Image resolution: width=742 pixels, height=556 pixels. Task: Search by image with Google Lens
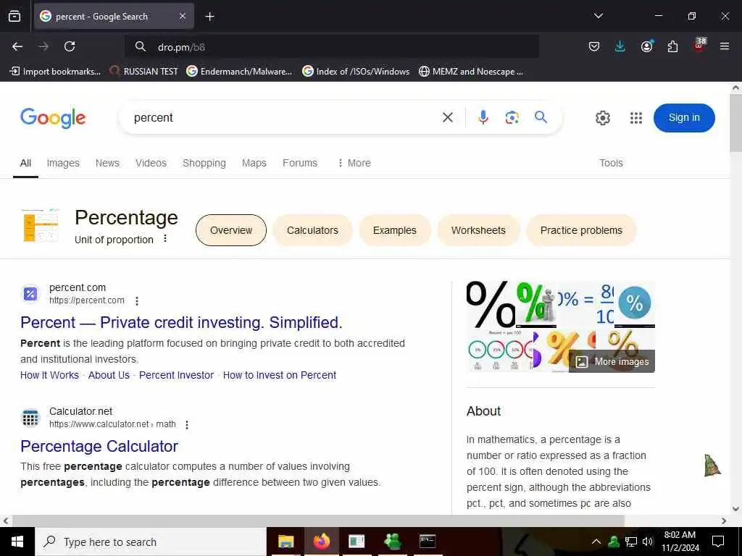coord(512,117)
